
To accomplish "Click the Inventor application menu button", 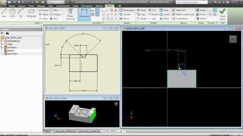I will coord(3,3).
